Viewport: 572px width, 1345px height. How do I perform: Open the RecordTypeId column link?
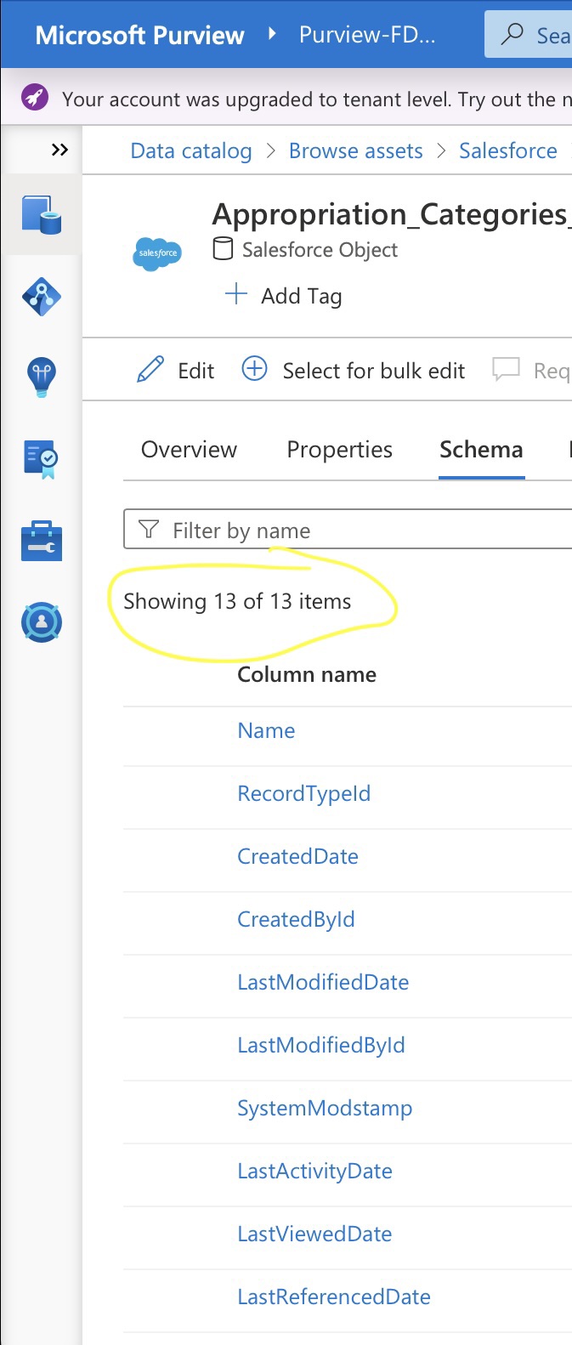304,793
